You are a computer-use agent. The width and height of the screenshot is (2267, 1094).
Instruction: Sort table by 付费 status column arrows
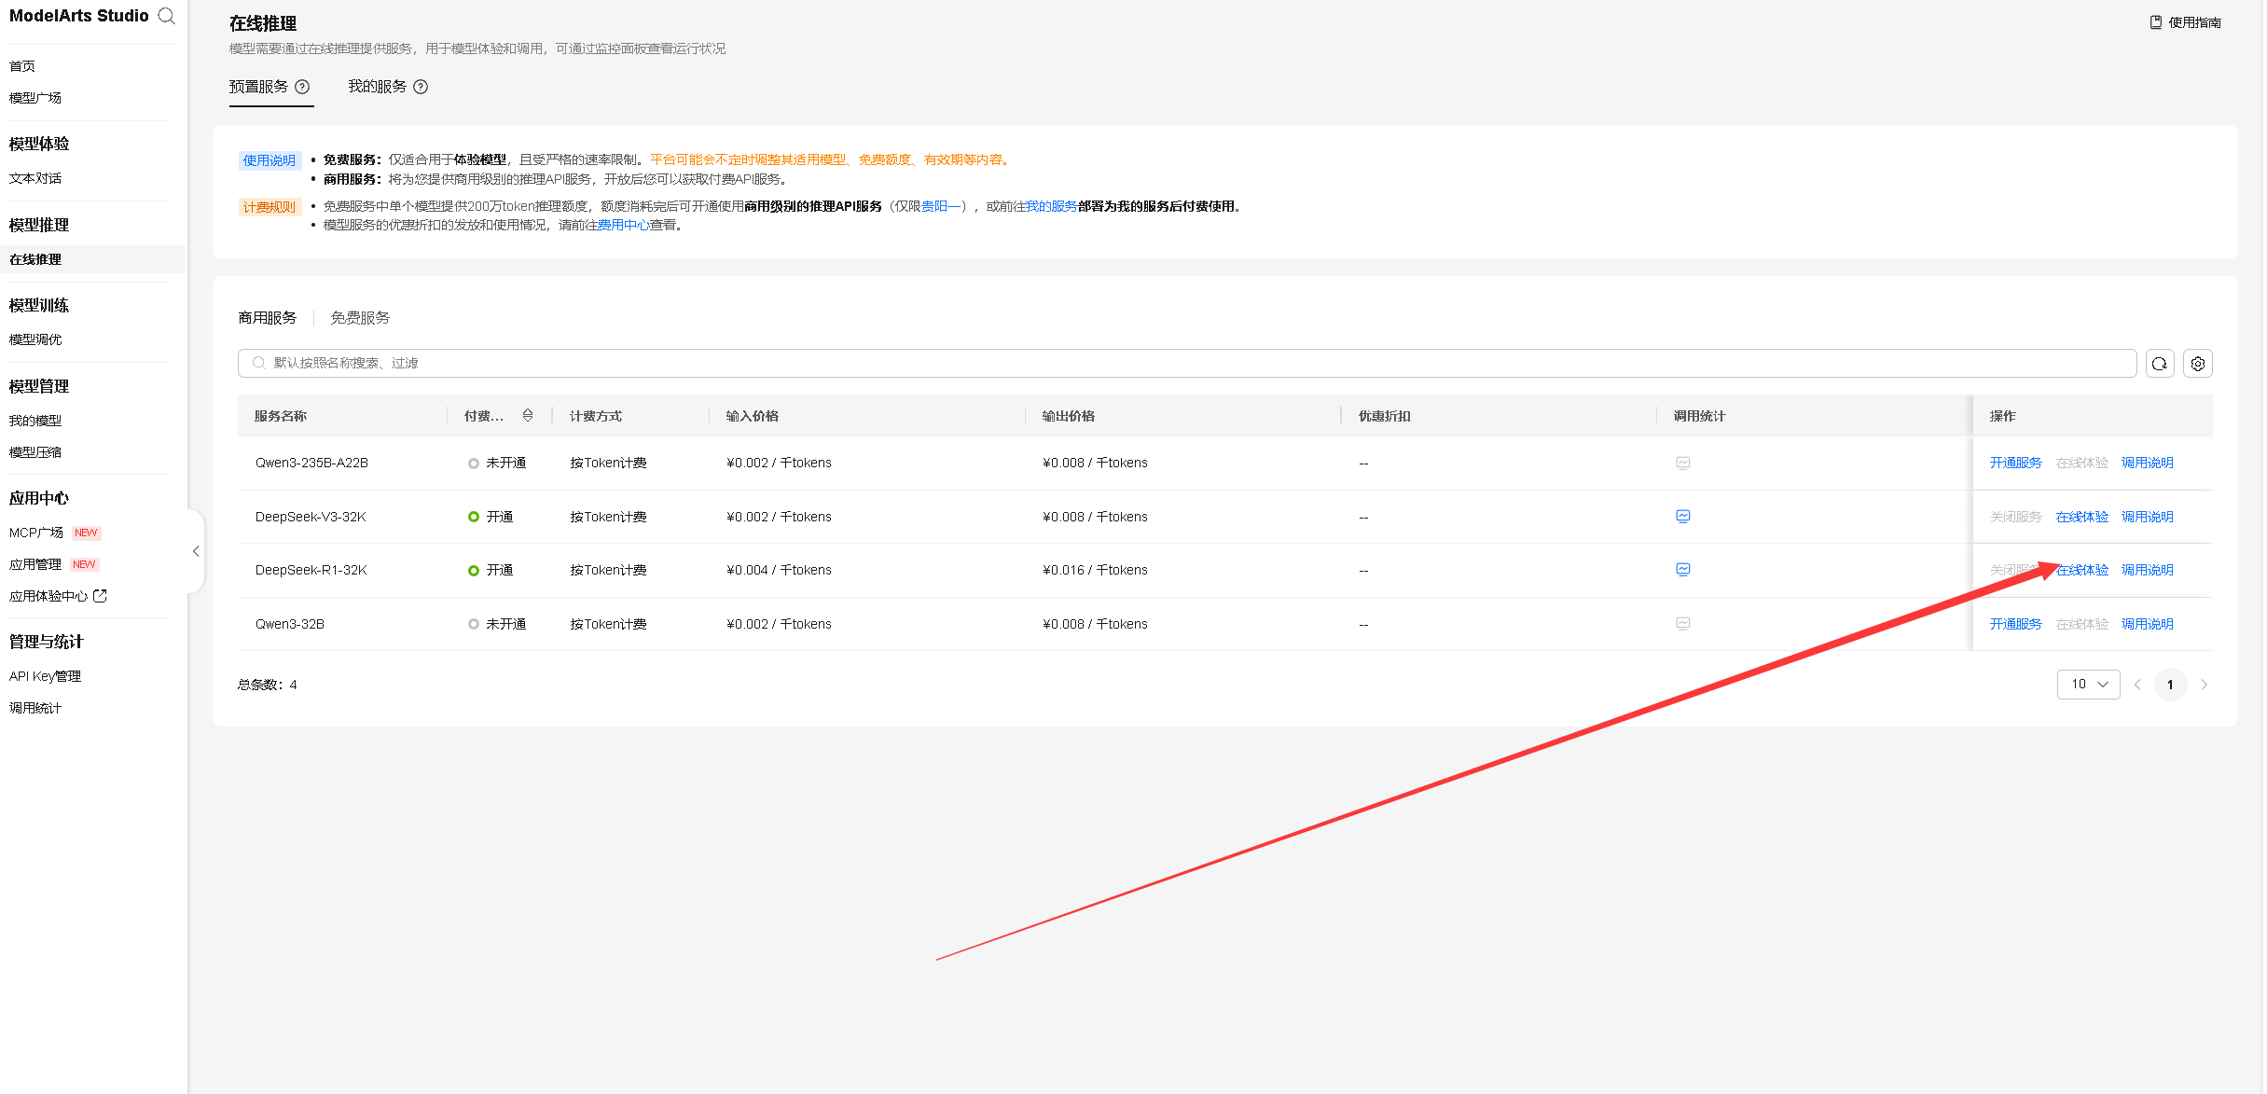click(528, 416)
